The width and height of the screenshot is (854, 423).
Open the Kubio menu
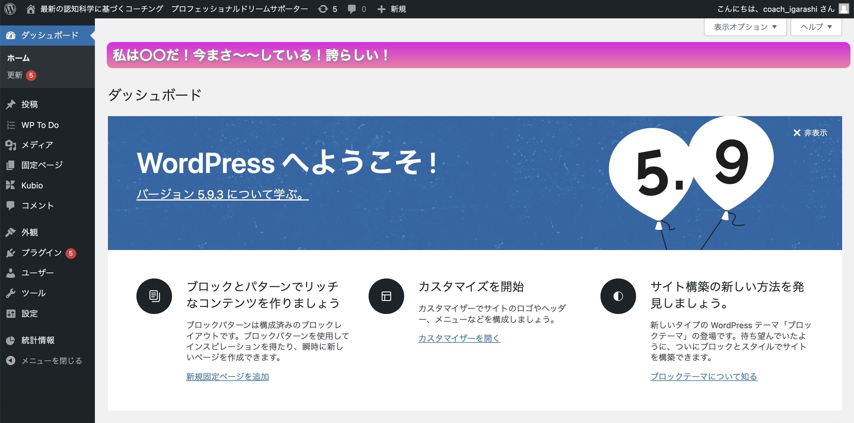click(x=47, y=185)
